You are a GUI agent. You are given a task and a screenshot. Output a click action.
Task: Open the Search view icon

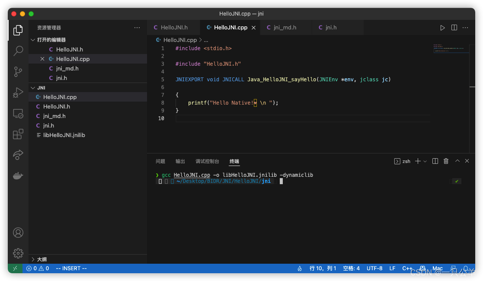click(18, 51)
